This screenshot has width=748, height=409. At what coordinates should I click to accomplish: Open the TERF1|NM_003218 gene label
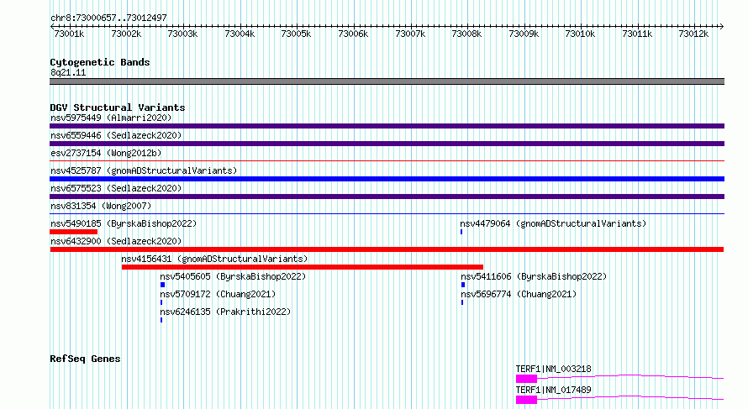553,369
